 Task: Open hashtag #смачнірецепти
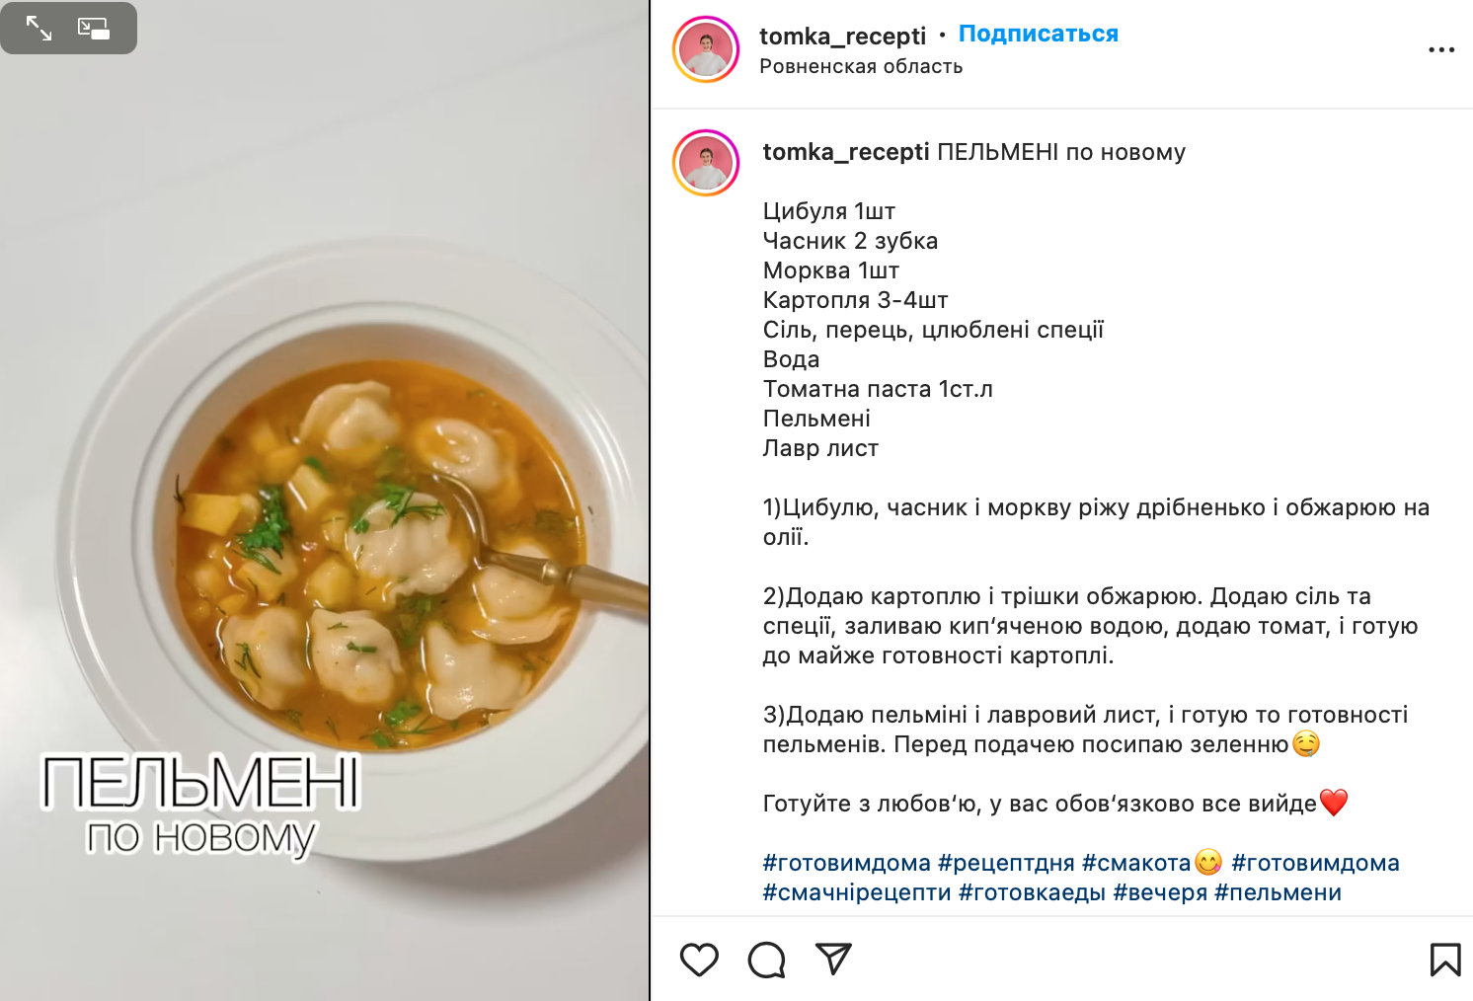click(x=857, y=892)
